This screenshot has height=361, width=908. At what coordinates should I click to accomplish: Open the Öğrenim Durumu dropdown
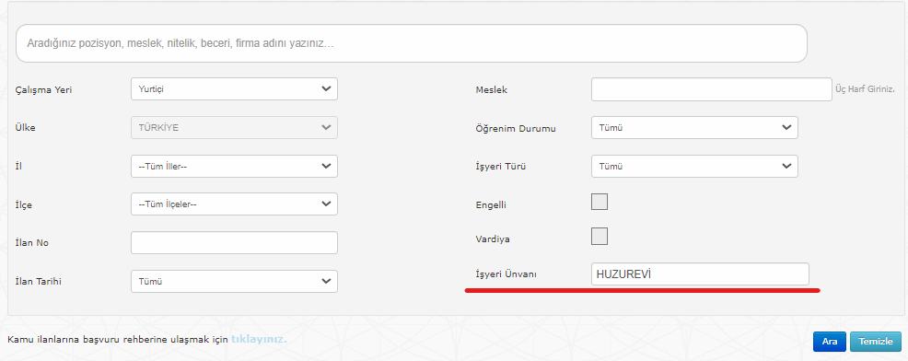point(694,127)
